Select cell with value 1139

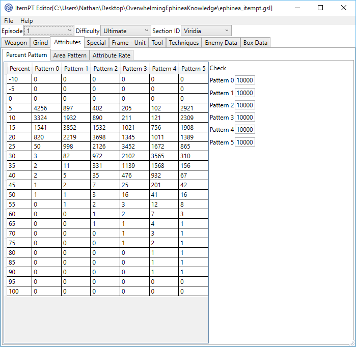[x=134, y=166]
